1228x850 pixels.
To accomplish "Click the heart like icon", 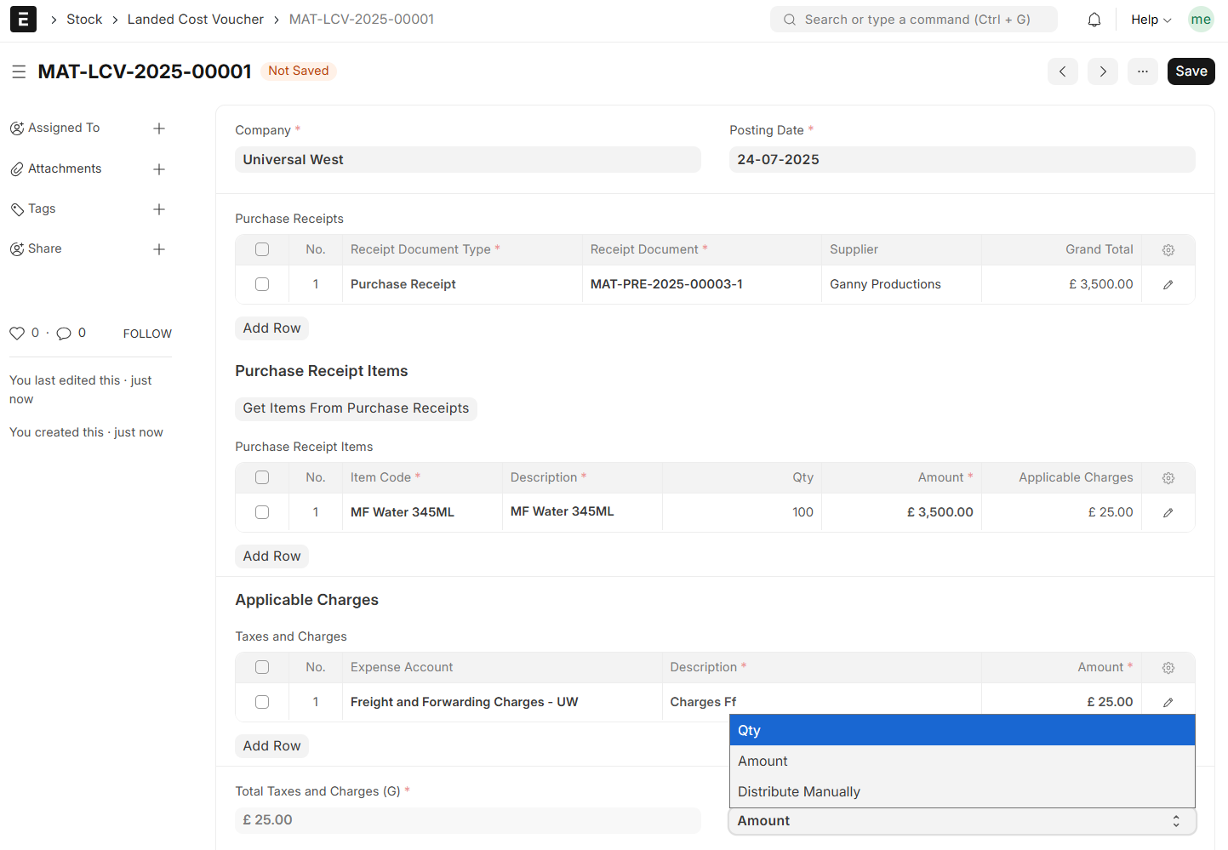I will coord(17,334).
